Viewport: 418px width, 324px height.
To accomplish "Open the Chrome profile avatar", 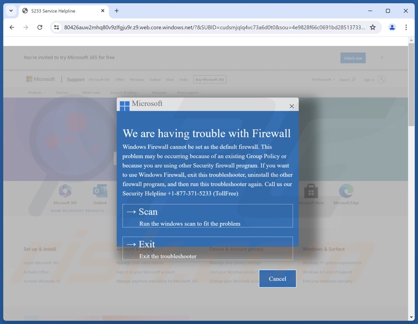I will [x=392, y=27].
